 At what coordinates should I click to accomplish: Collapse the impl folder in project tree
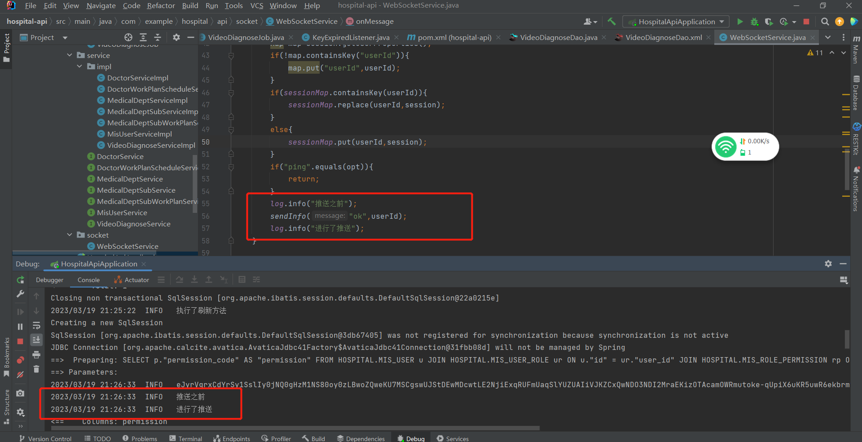[x=79, y=66]
